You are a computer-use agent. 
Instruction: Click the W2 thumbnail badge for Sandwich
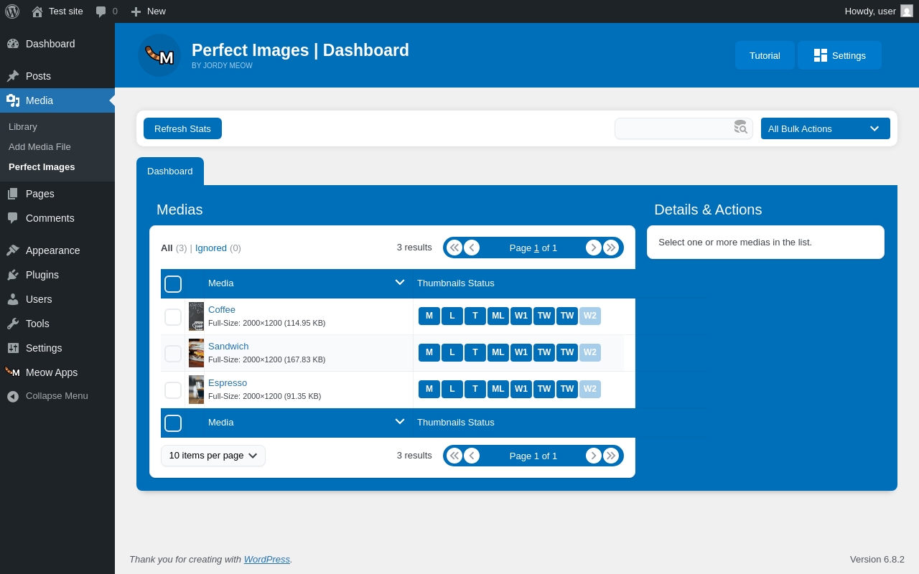tap(590, 352)
